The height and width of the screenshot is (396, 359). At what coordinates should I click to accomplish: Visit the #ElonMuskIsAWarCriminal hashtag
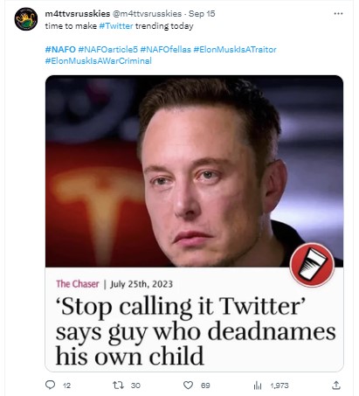pos(99,60)
